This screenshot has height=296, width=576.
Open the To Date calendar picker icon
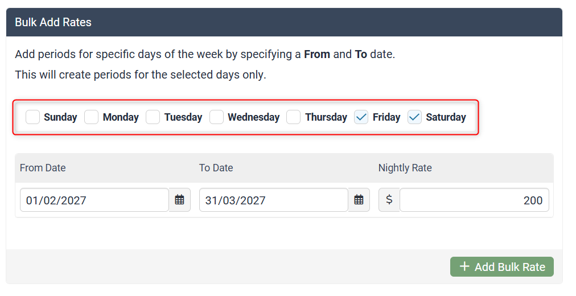(359, 200)
